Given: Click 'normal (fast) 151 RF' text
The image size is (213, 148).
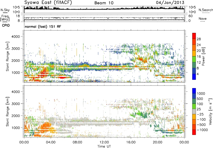Looking at the screenshot, I should pos(43,26).
